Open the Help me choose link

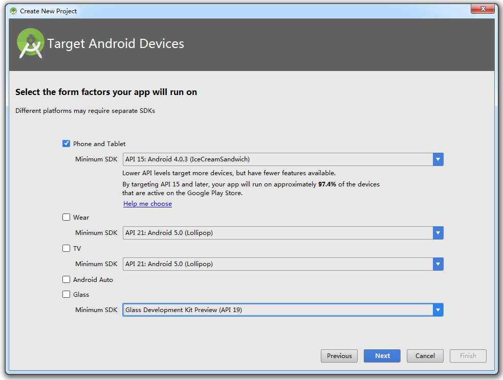click(x=147, y=204)
